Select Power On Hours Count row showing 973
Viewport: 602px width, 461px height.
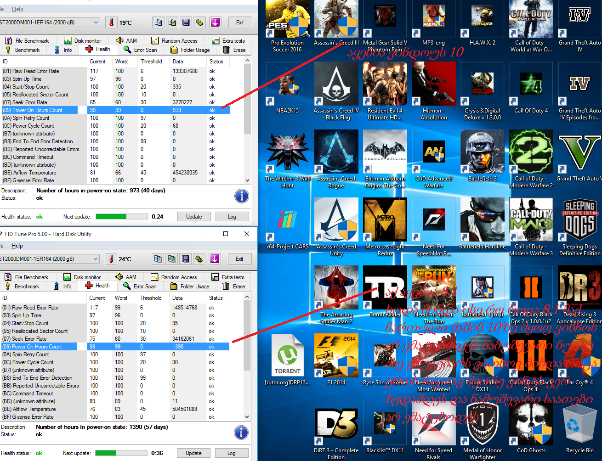click(x=115, y=110)
